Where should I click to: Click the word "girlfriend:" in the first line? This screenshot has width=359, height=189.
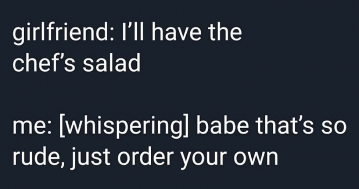[63, 34]
